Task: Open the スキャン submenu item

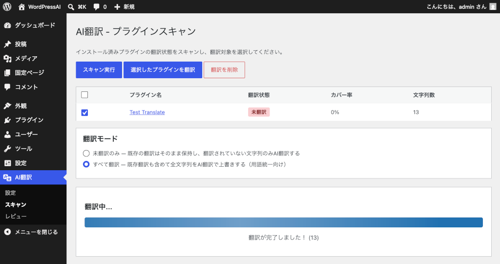Action: [16, 205]
